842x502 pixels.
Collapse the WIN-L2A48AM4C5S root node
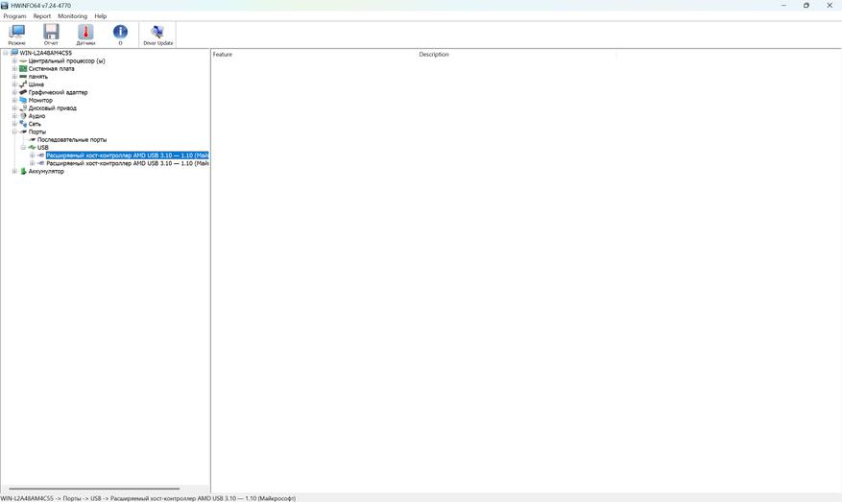pos(6,53)
